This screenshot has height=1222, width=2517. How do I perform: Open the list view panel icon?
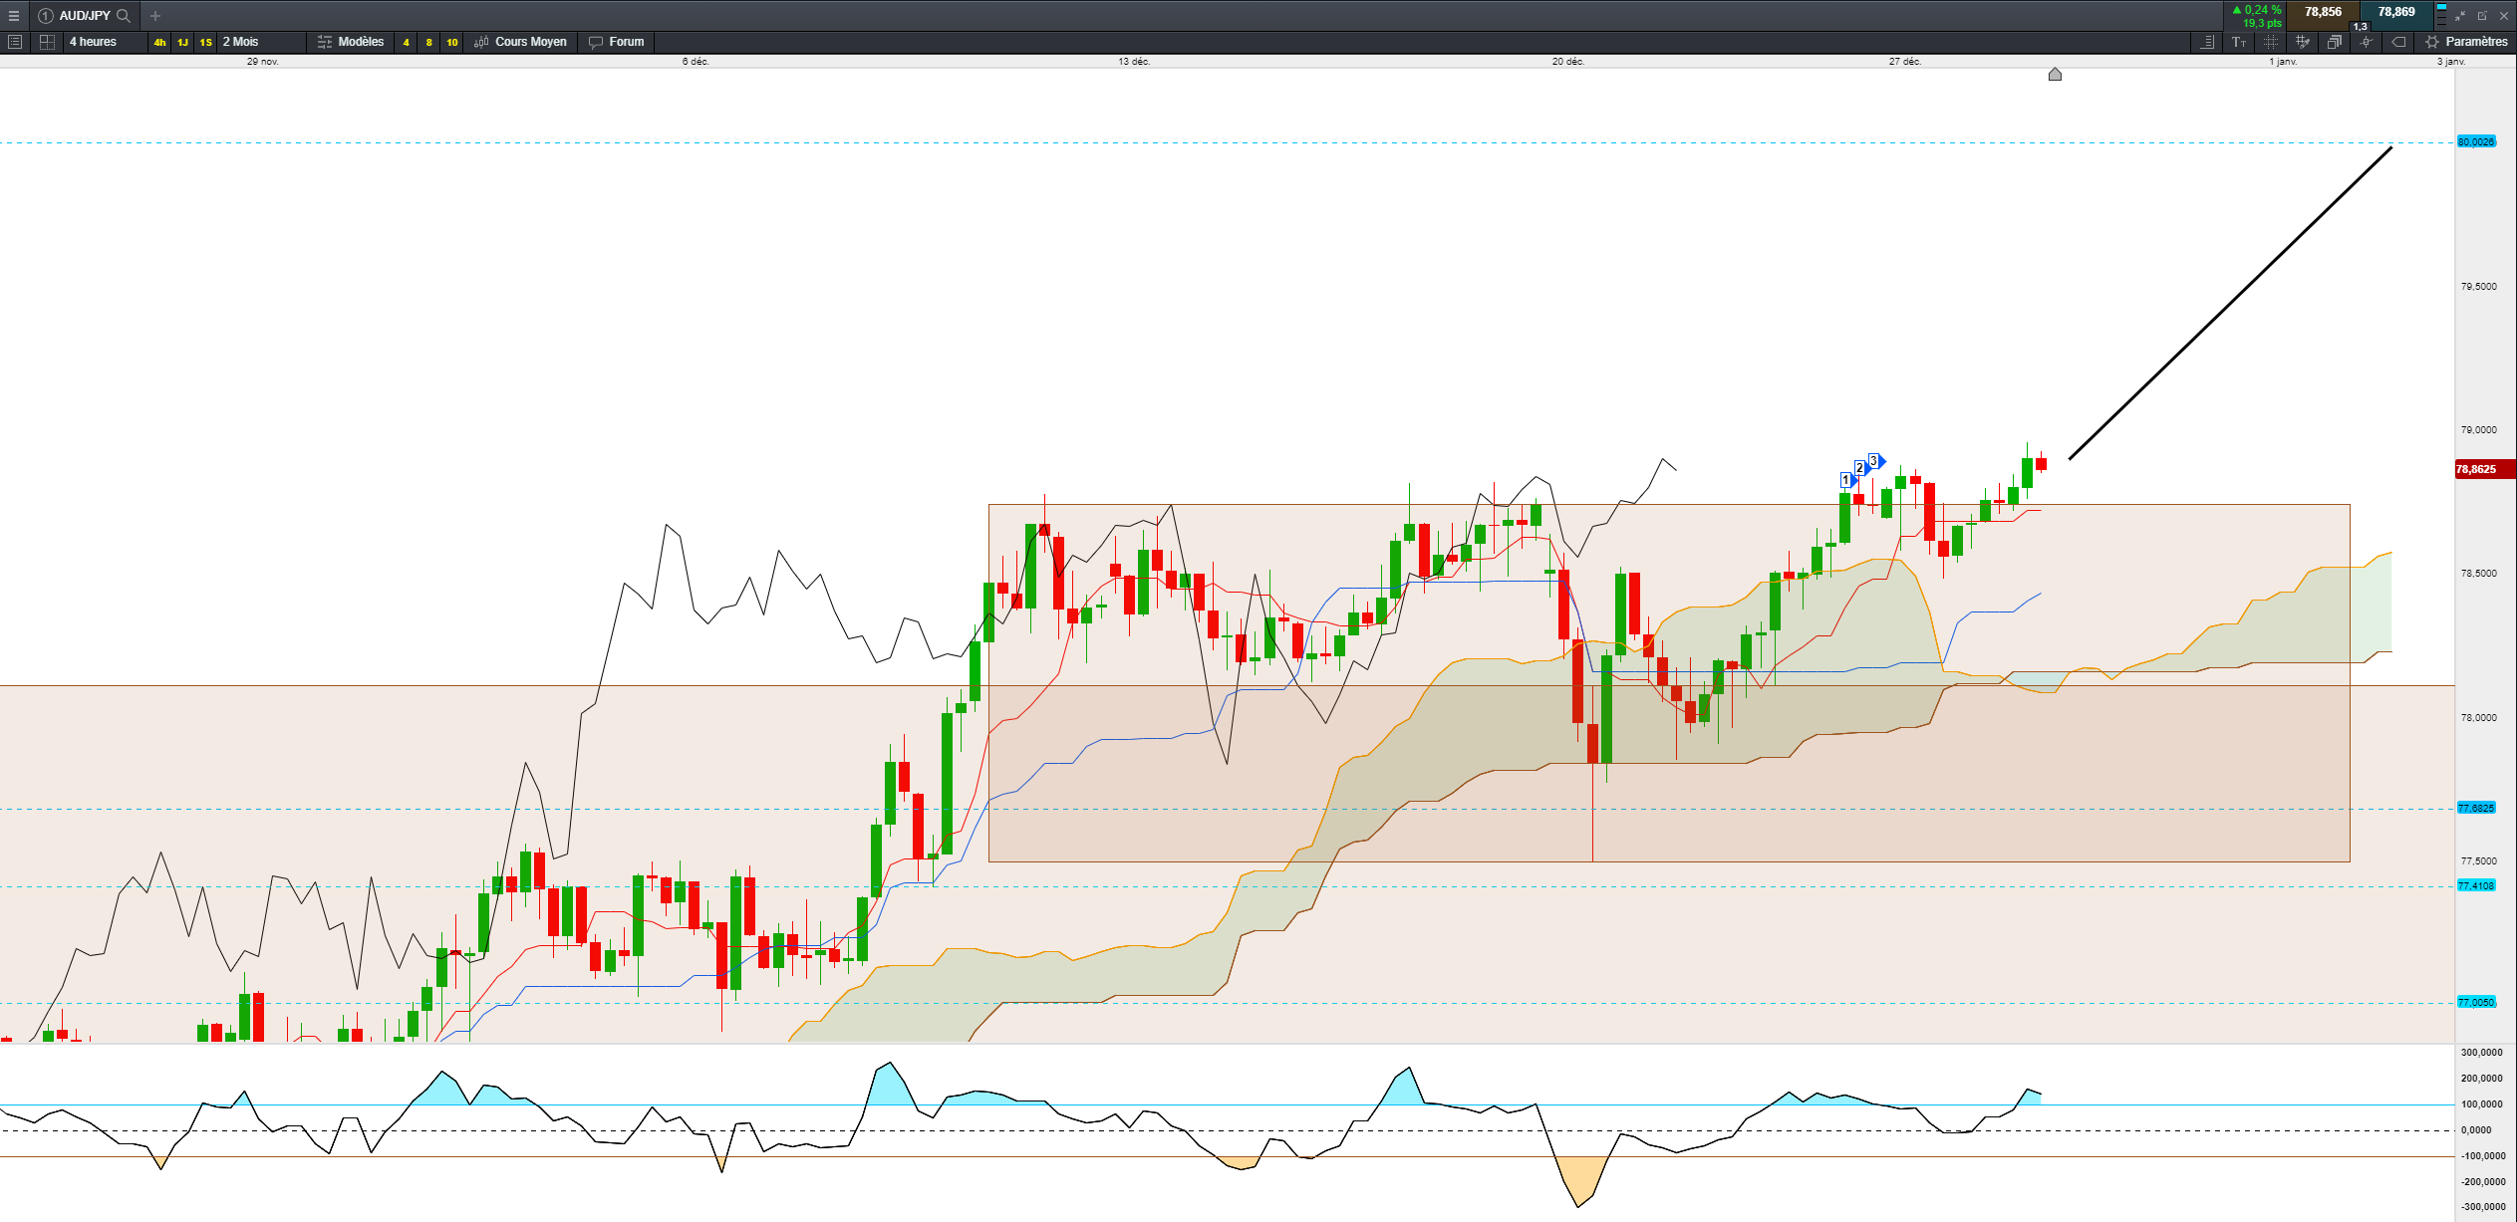pyautogui.click(x=15, y=42)
